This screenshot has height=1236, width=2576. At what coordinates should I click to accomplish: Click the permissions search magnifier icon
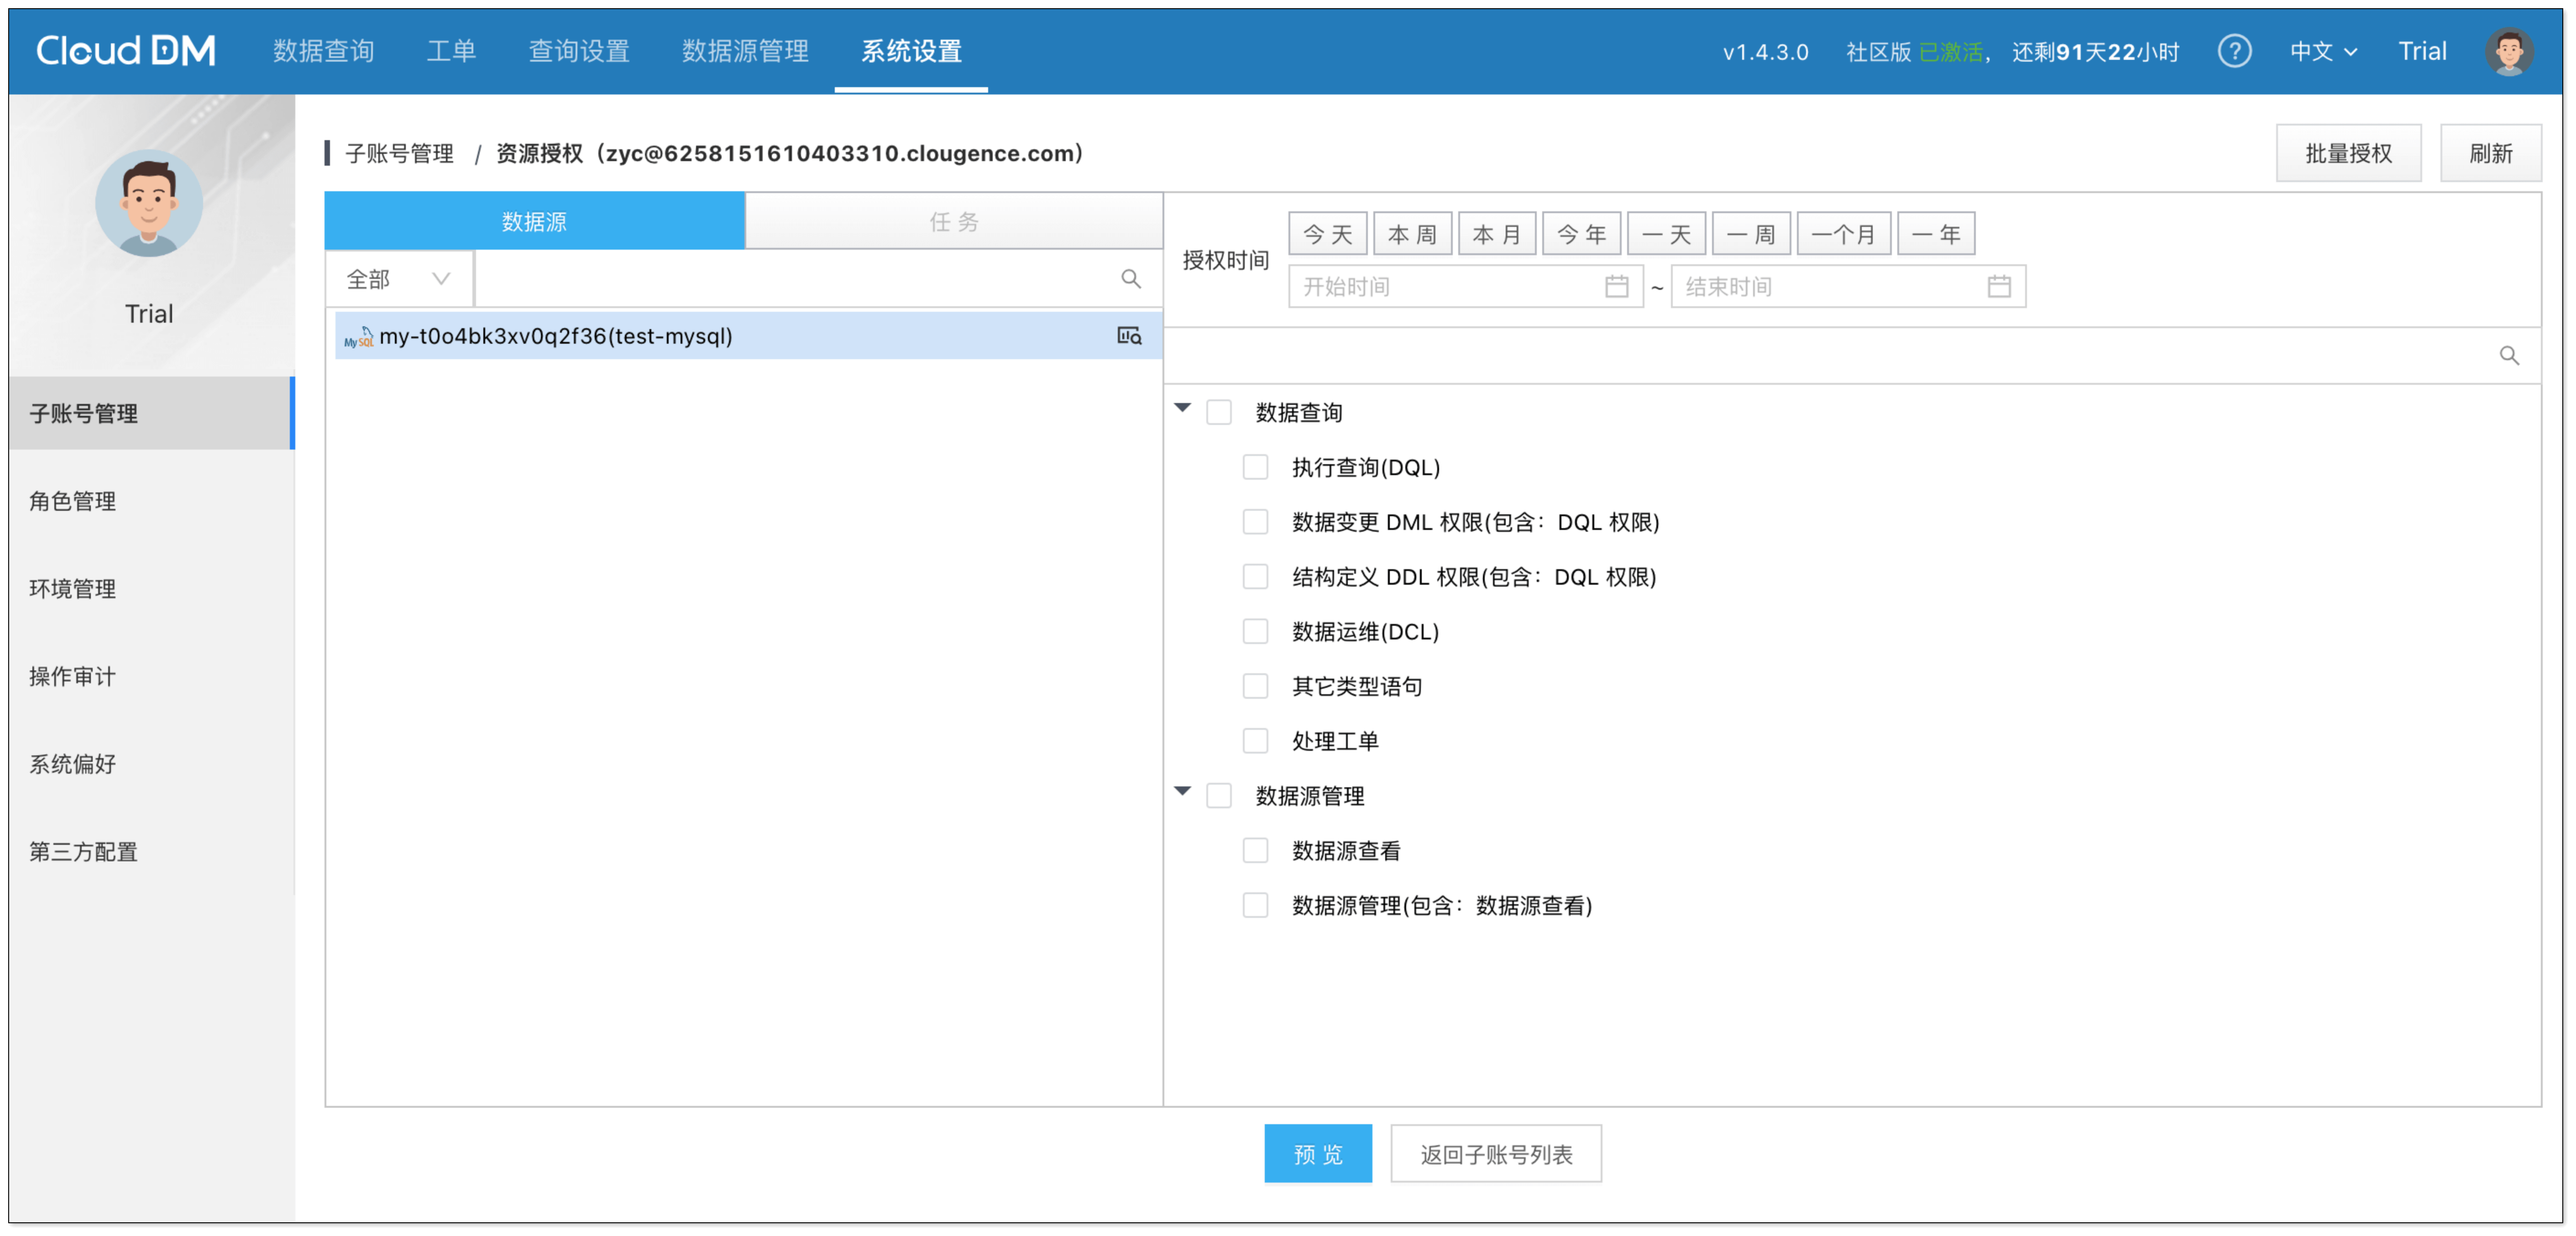coord(2508,356)
